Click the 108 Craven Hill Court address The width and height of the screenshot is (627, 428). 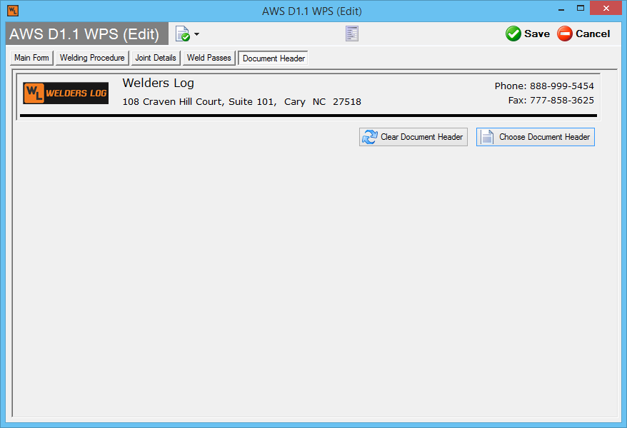tap(241, 102)
